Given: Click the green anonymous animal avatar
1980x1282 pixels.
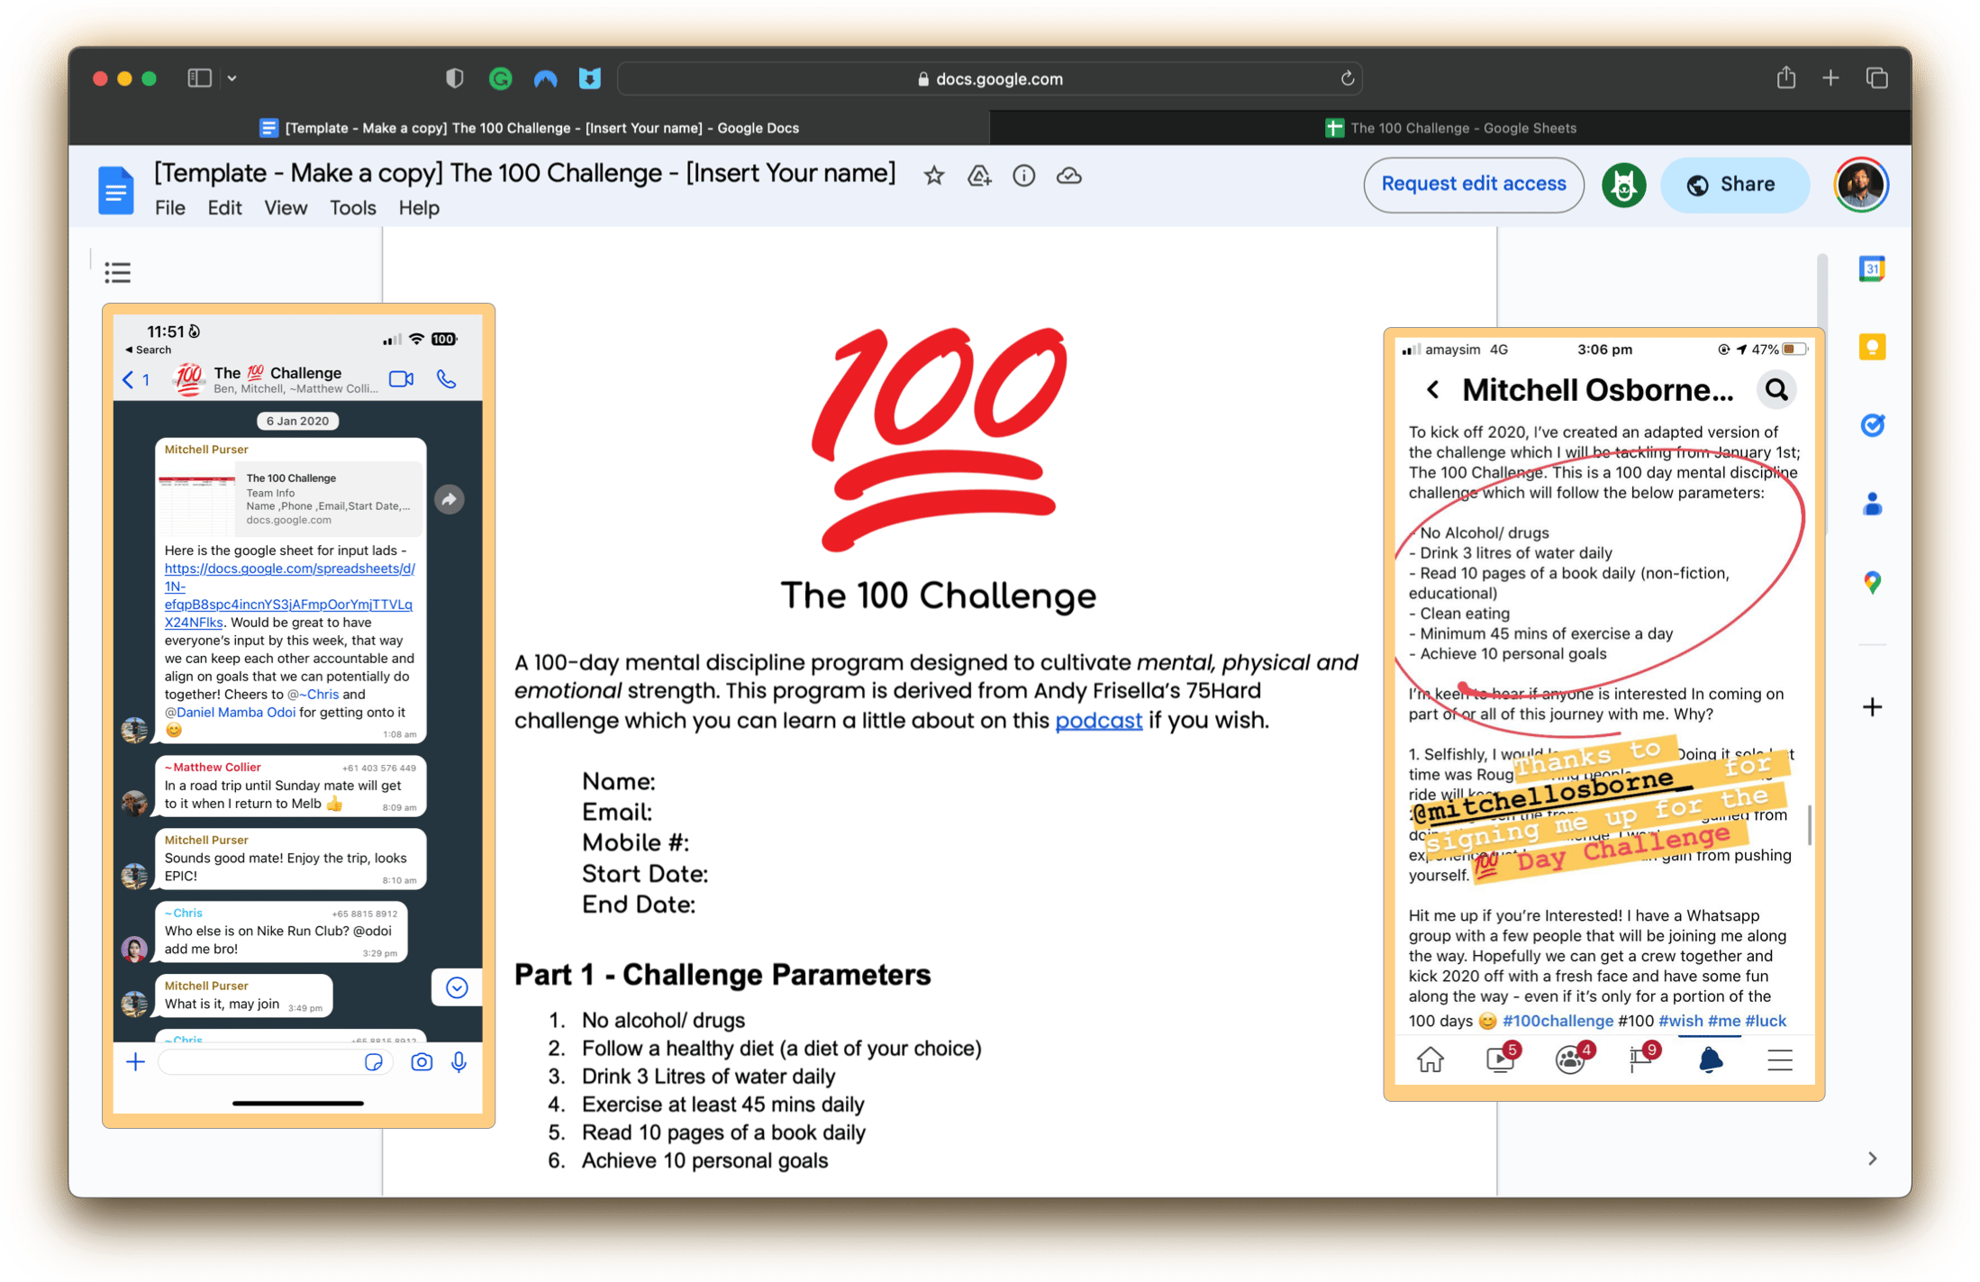Looking at the screenshot, I should click(x=1623, y=186).
